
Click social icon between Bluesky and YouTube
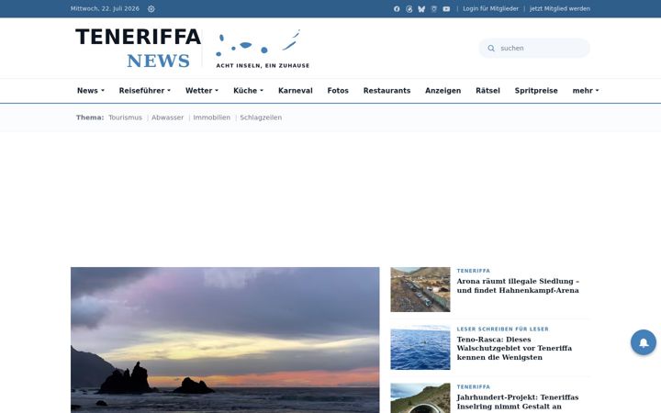[x=433, y=9]
